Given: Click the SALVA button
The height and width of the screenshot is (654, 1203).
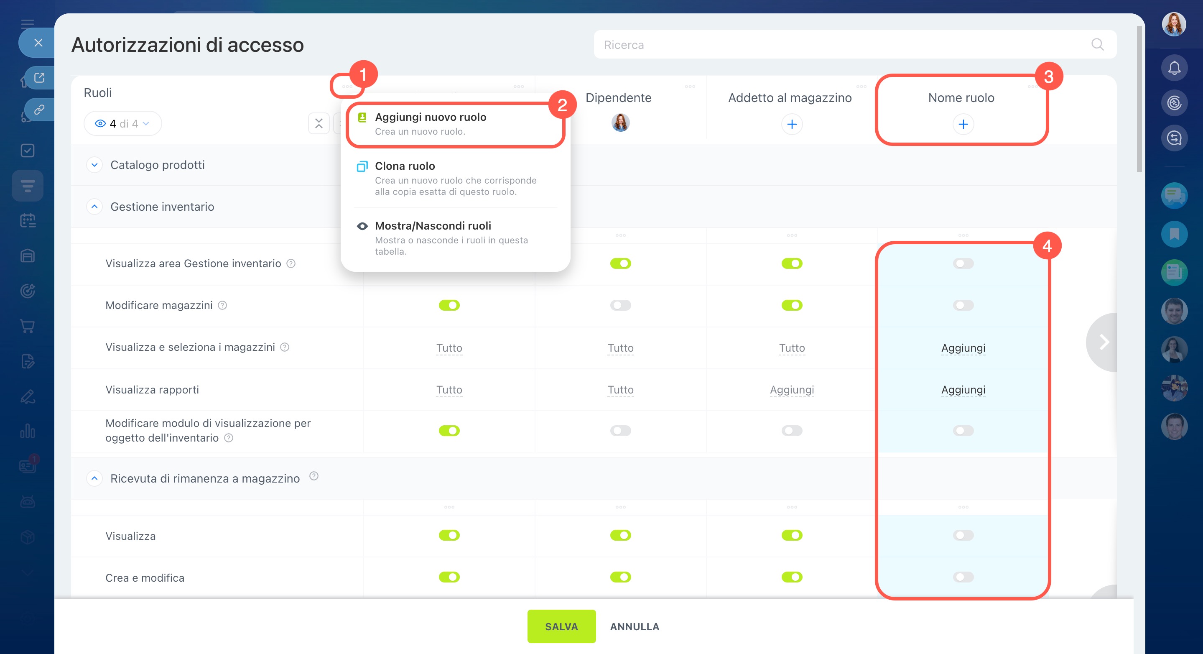Looking at the screenshot, I should click(x=561, y=626).
